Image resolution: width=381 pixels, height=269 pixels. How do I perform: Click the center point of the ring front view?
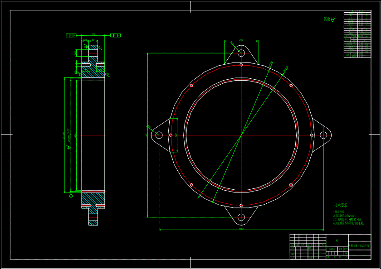[241, 135]
